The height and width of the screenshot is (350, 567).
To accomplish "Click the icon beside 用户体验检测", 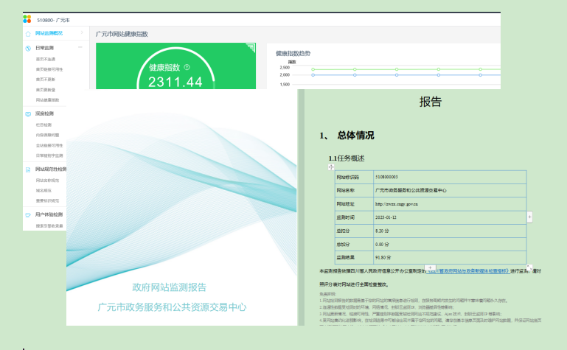I will (x=28, y=215).
